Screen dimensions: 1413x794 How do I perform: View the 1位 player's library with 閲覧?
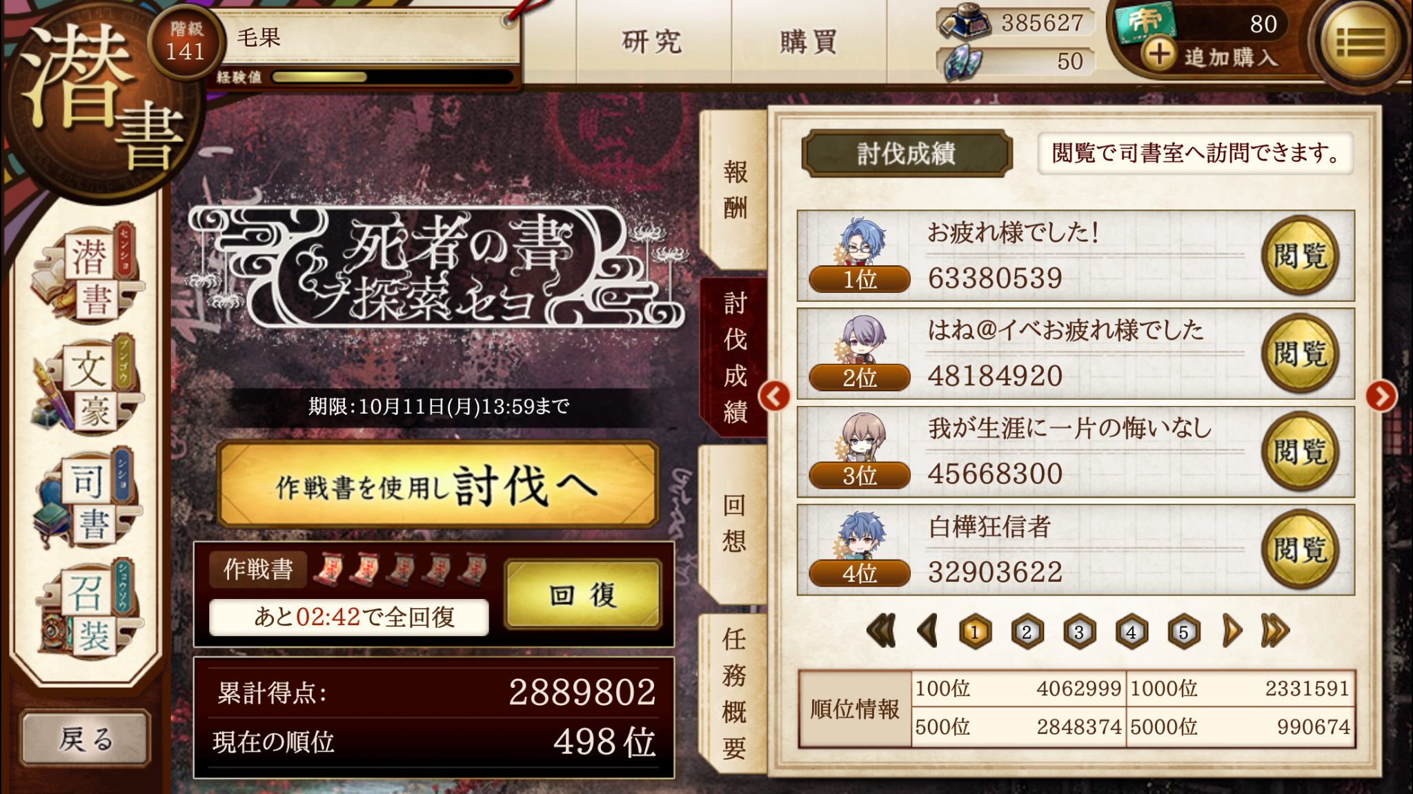tap(1301, 256)
